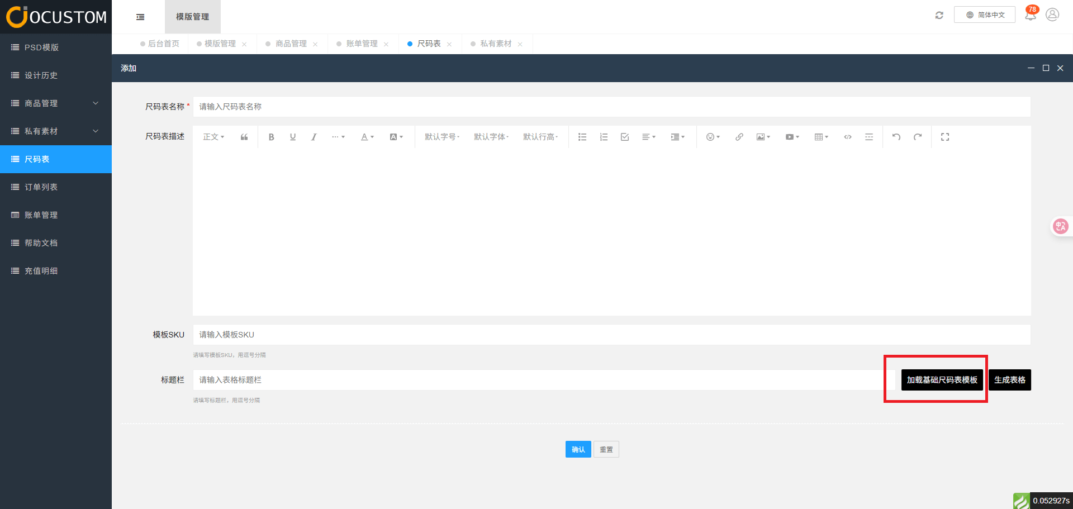
Task: Open the text color picker
Action: [x=367, y=137]
